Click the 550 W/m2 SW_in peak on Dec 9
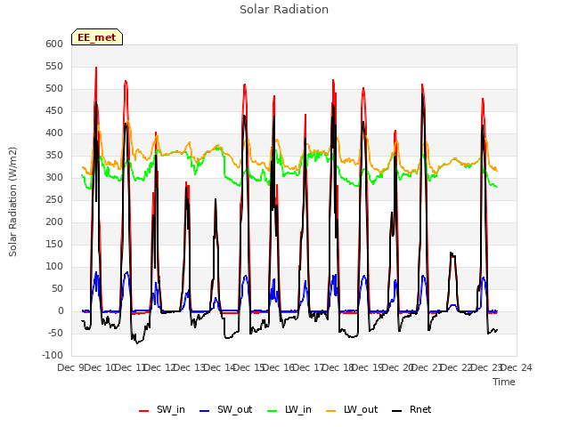Screen dimensions: 570x427 pyautogui.click(x=96, y=68)
